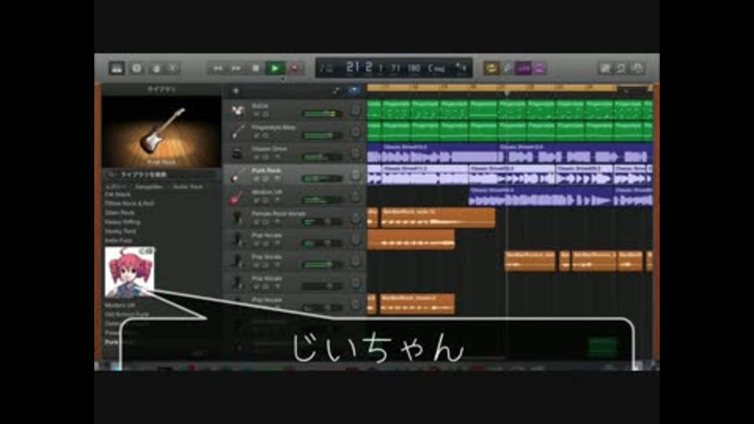Rewind the project
This screenshot has width=754, height=424.
pyautogui.click(x=218, y=68)
